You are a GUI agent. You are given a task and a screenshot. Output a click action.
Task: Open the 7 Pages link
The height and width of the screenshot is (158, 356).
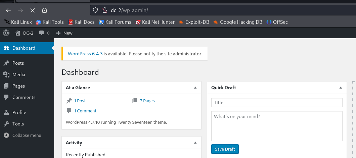pos(147,101)
